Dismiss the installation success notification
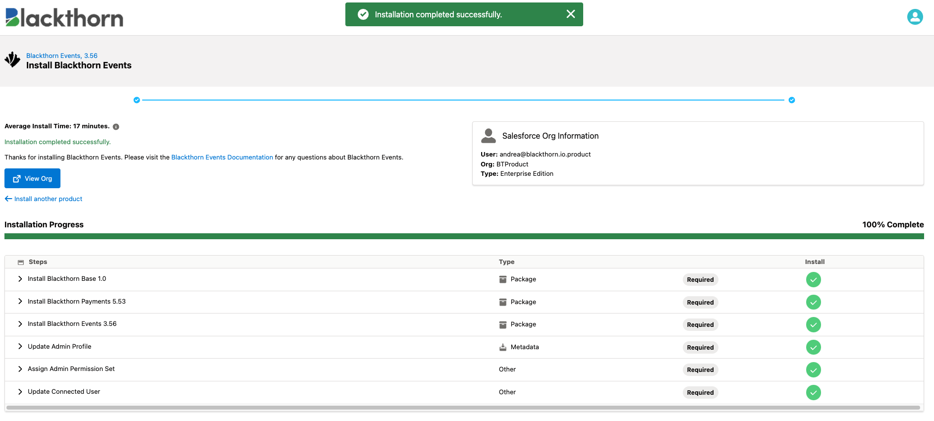This screenshot has height=421, width=934. (571, 14)
